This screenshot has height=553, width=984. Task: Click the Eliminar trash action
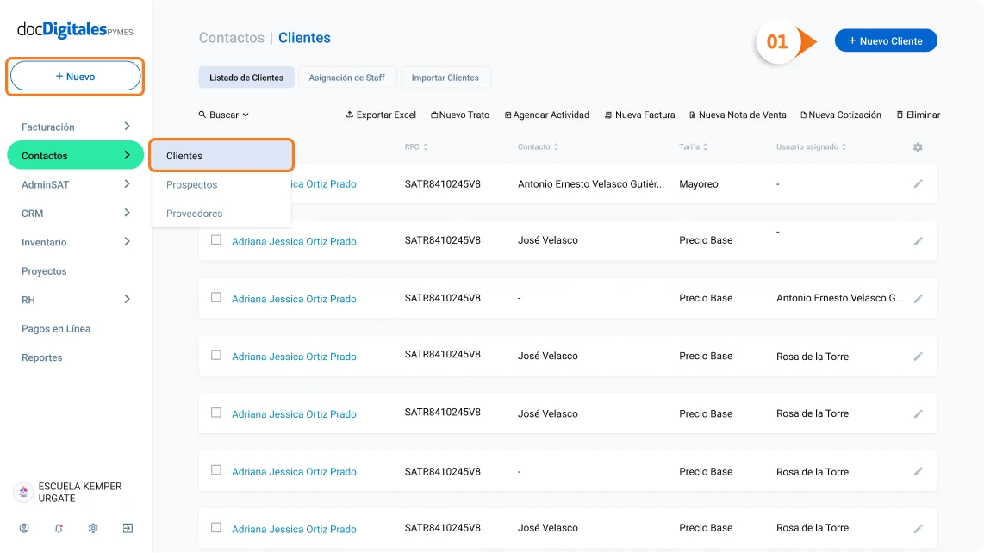pos(919,115)
